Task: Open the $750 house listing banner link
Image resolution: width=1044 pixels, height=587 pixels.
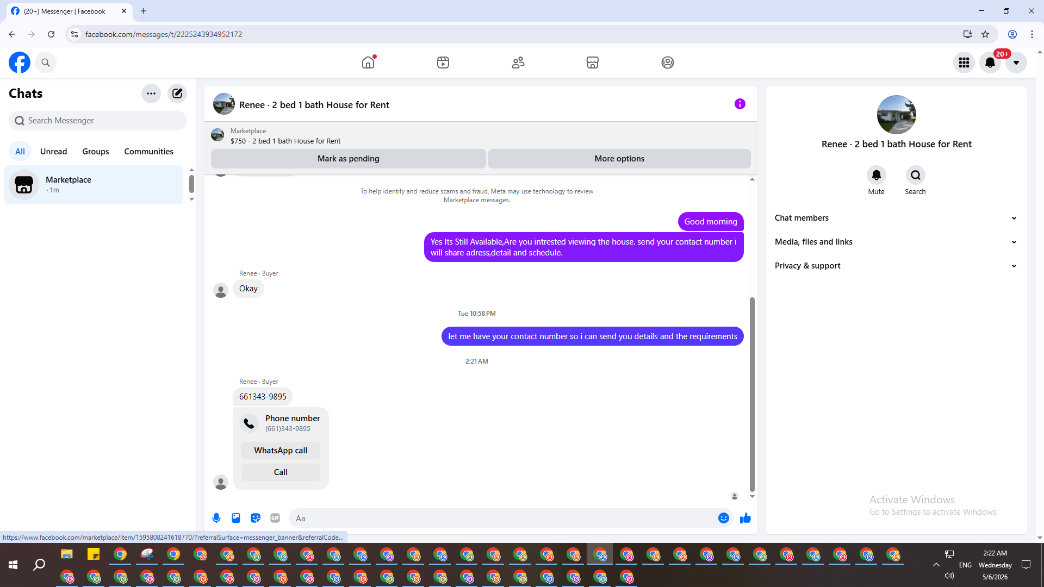Action: 285,141
